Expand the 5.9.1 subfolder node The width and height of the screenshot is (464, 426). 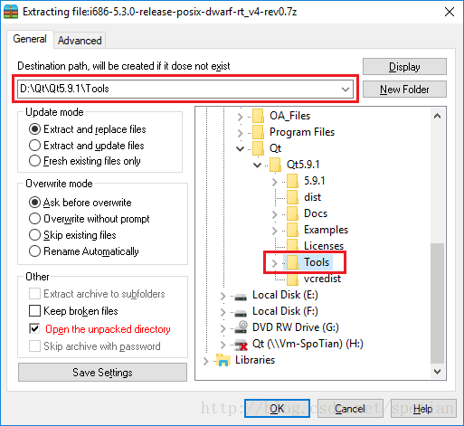pos(274,182)
